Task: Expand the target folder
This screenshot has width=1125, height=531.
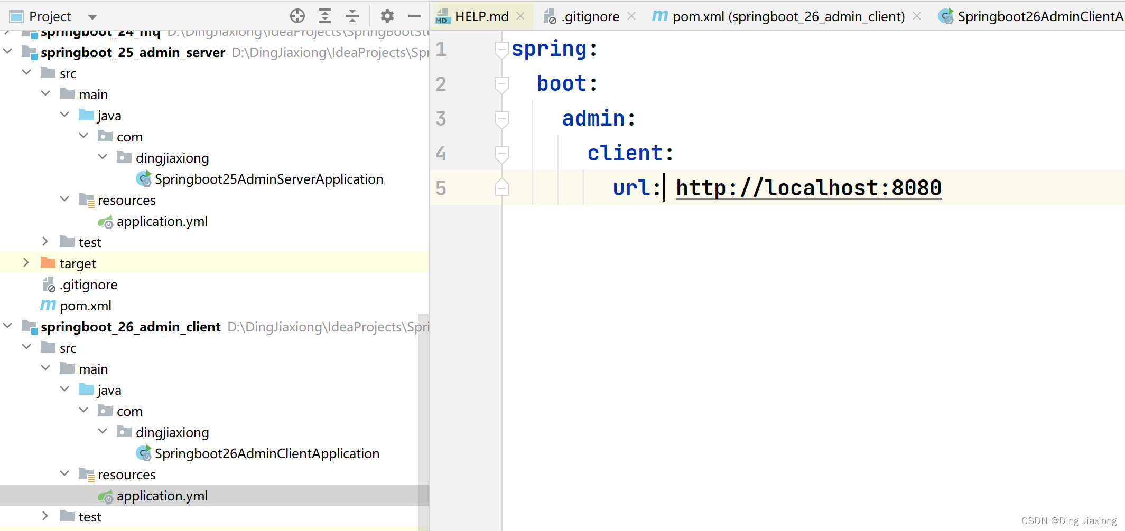Action: (x=26, y=262)
